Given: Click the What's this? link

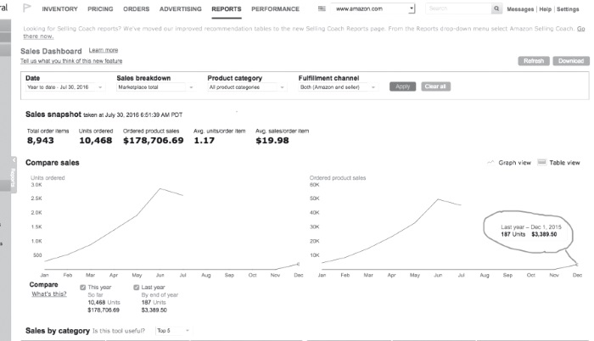Looking at the screenshot, I should tap(48, 294).
